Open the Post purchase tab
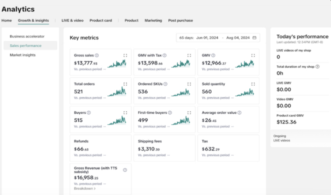The width and height of the screenshot is (331, 195). point(180,20)
